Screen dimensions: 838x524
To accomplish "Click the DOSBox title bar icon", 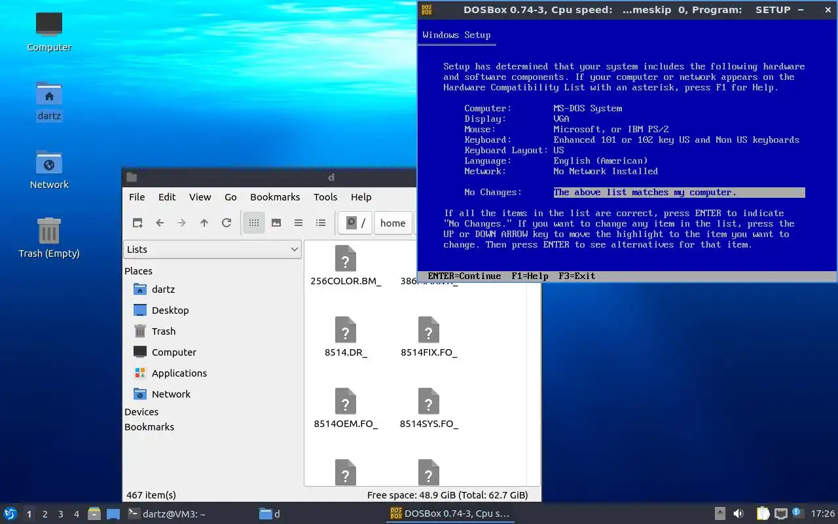I will coord(427,10).
